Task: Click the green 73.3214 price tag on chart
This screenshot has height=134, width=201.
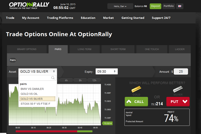Action: click(108, 123)
